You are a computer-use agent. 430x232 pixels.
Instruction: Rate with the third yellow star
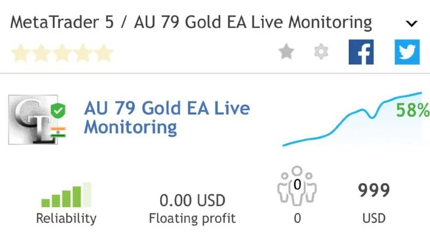click(x=62, y=53)
